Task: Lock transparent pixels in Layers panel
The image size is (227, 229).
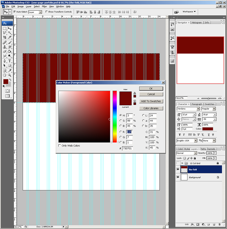Action: tap(184, 158)
